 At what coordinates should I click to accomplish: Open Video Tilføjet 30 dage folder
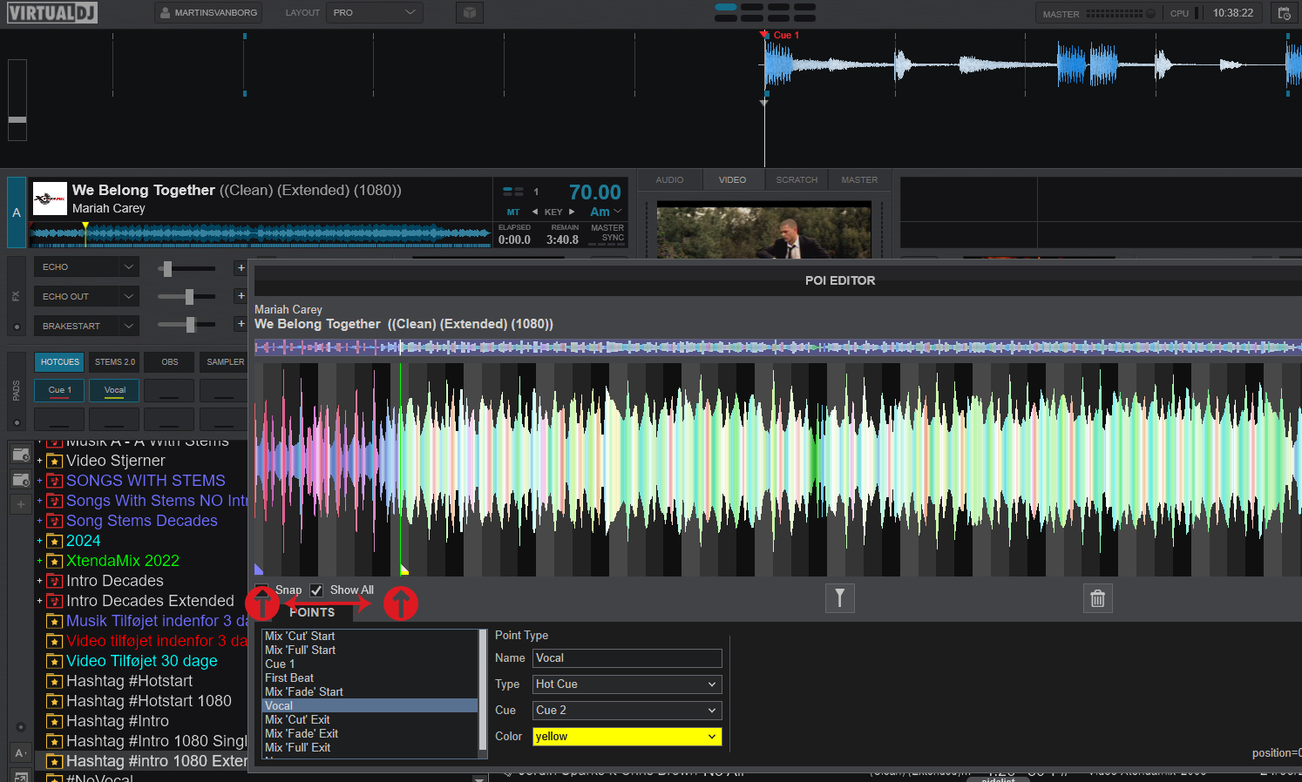[142, 661]
